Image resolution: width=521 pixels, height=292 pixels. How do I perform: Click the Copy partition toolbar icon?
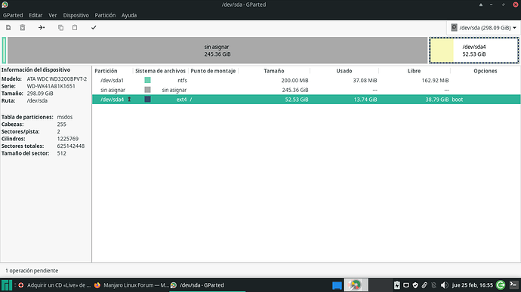61,28
